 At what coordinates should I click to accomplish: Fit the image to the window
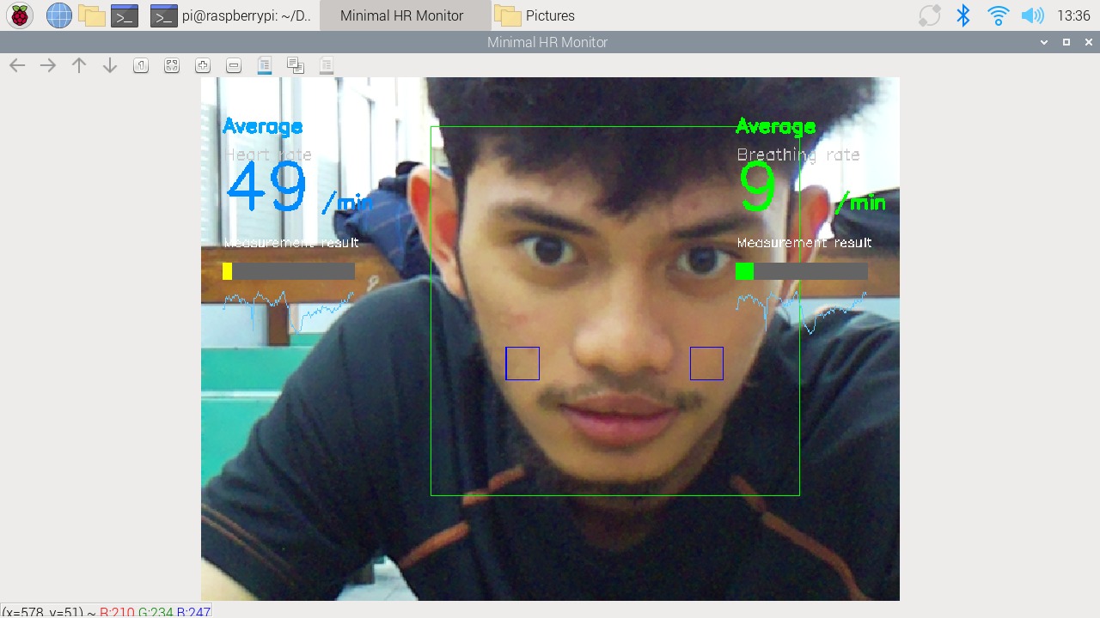pyautogui.click(x=172, y=65)
